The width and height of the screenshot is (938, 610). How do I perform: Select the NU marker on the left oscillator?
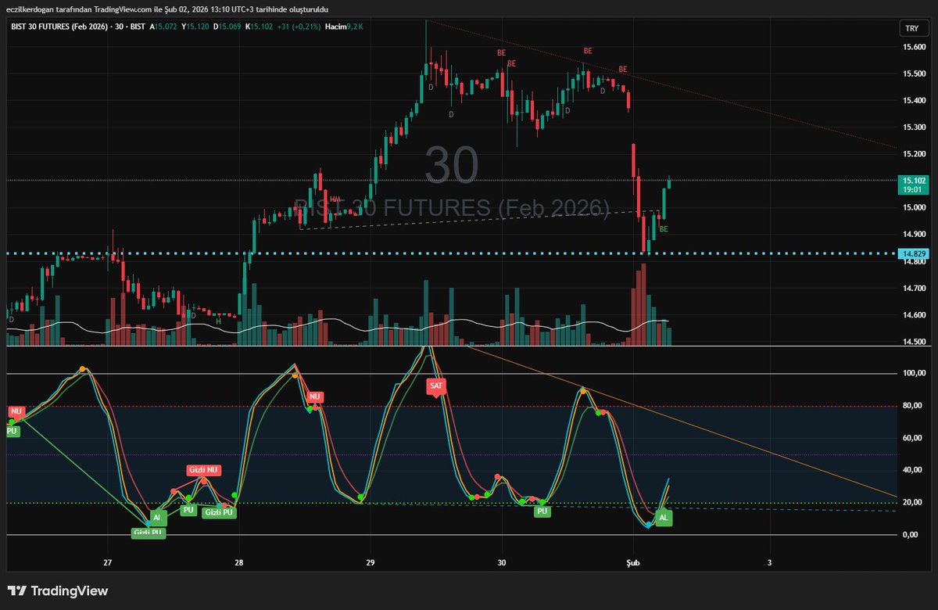pos(15,410)
